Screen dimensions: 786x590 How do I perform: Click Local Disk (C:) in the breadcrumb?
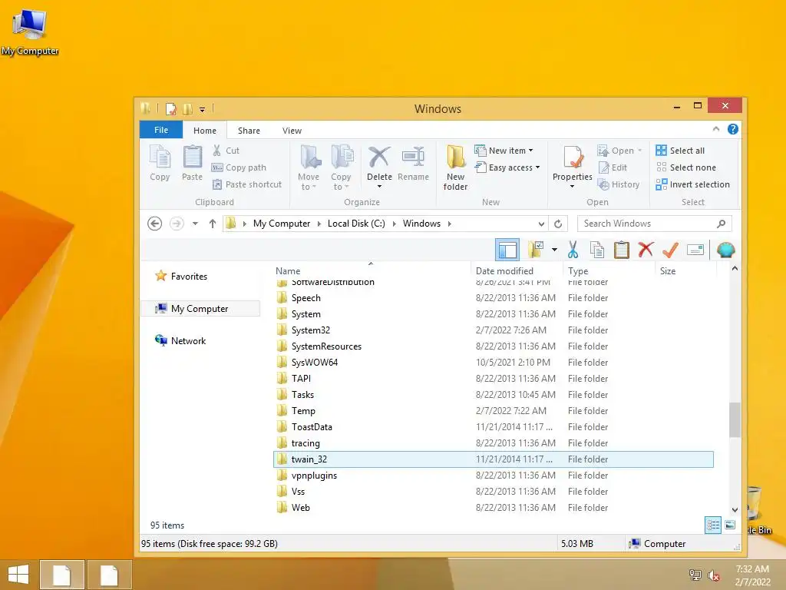pyautogui.click(x=356, y=224)
